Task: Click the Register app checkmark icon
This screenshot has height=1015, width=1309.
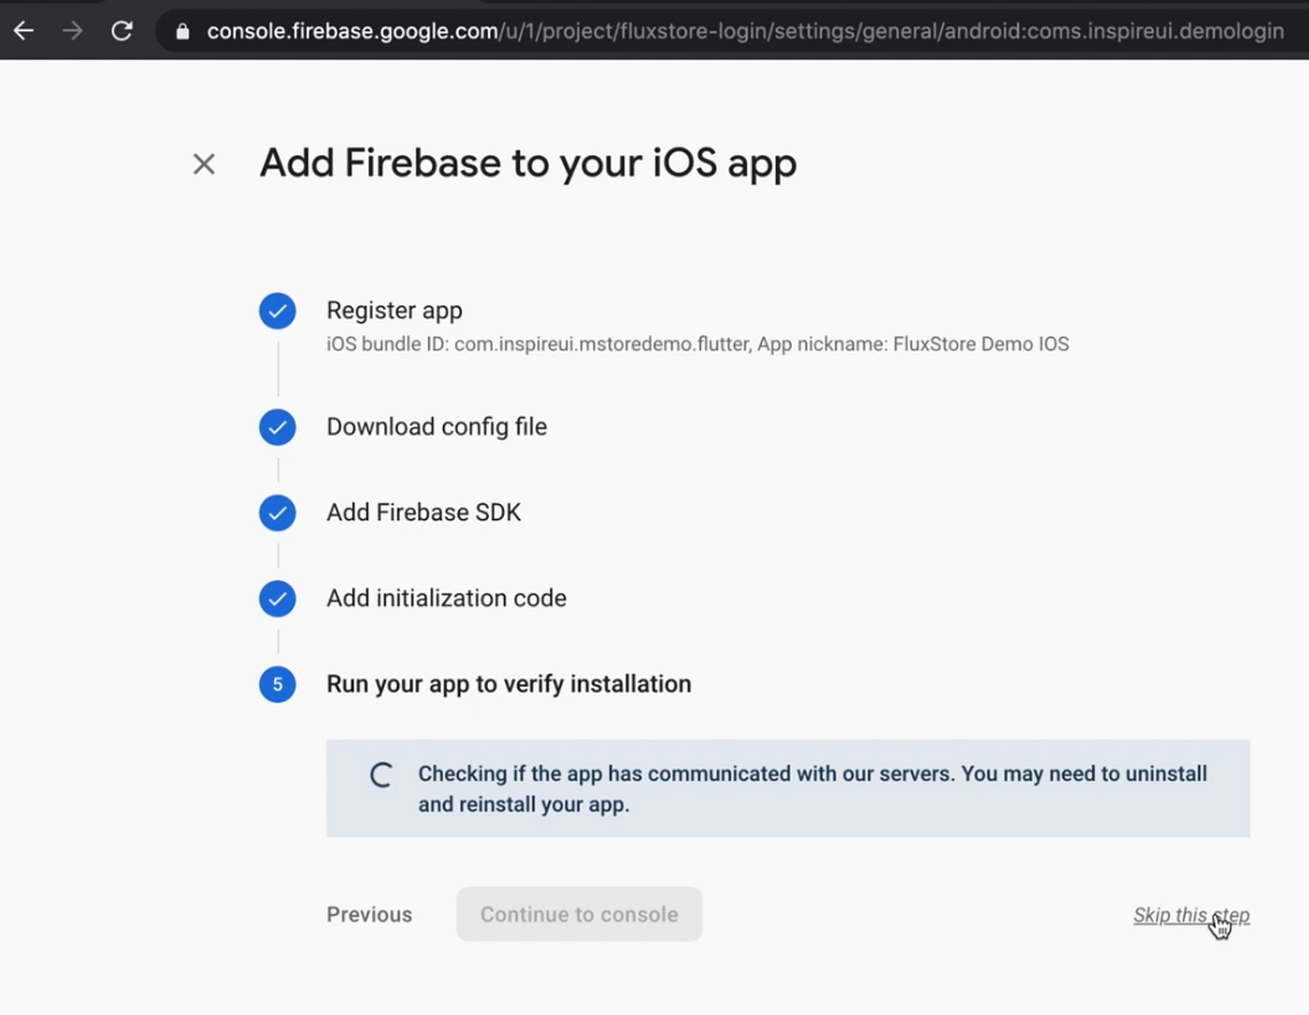Action: 278,312
